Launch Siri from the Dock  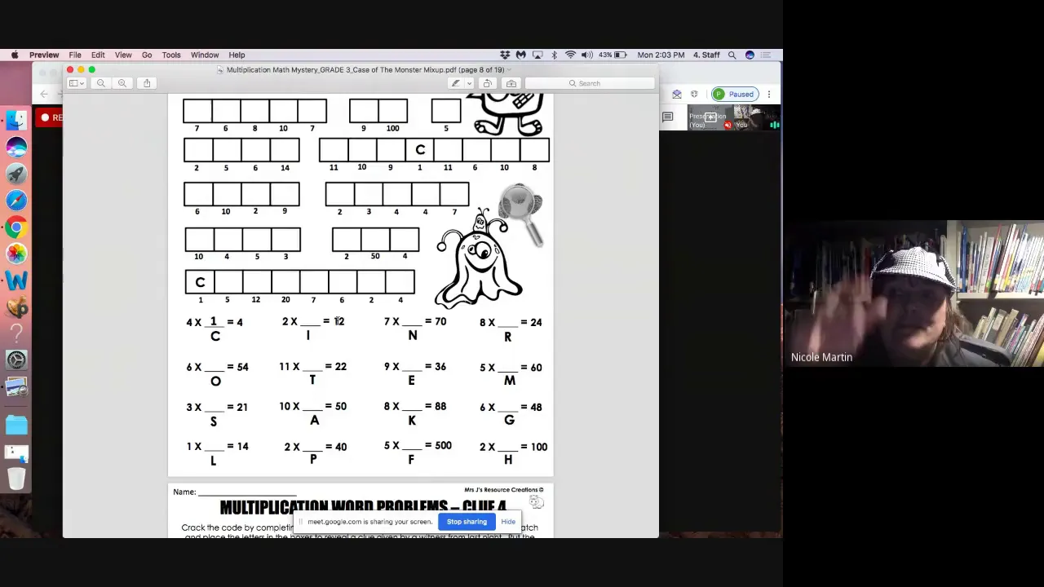pos(16,148)
